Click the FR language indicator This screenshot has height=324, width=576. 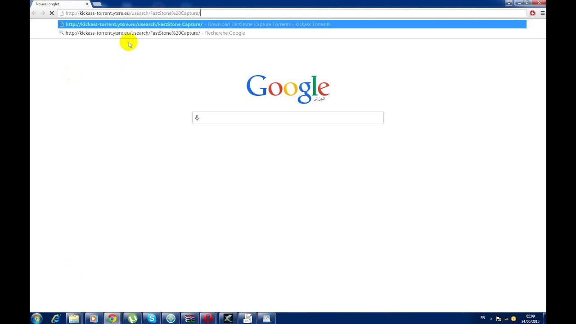482,318
